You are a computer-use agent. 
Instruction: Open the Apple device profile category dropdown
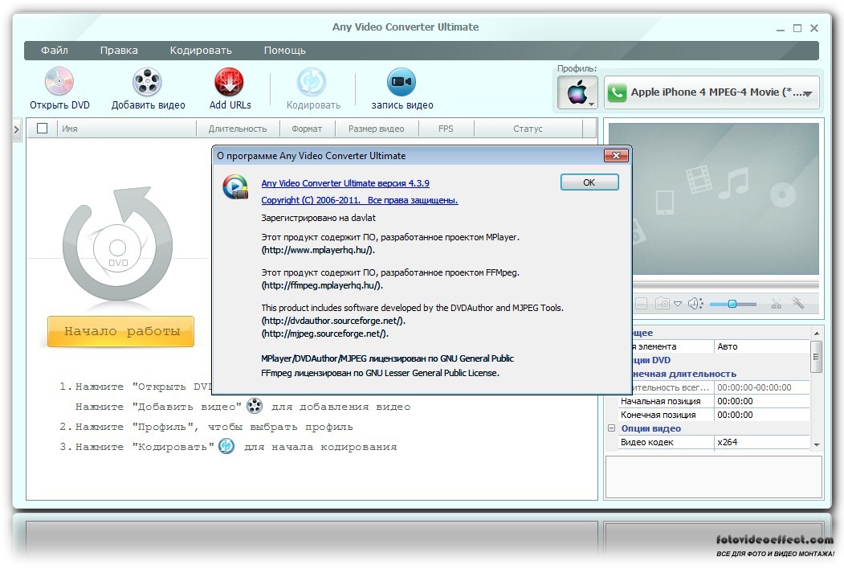click(x=577, y=92)
